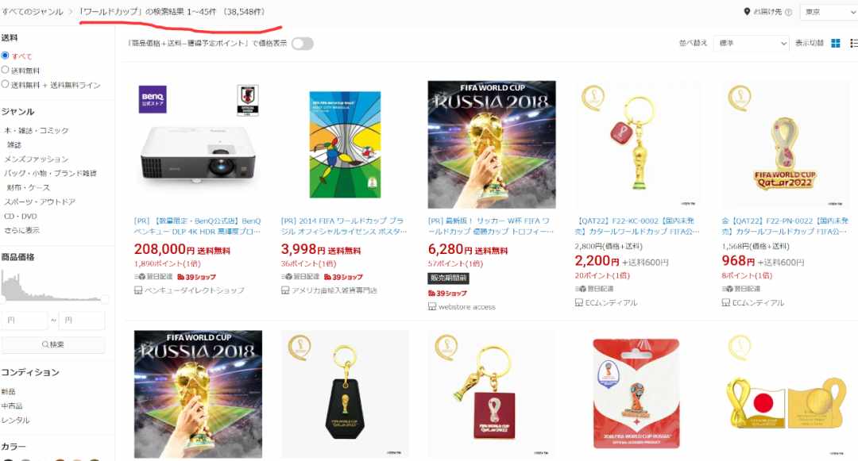
Task: Click the delivery location pin icon
Action: point(747,11)
